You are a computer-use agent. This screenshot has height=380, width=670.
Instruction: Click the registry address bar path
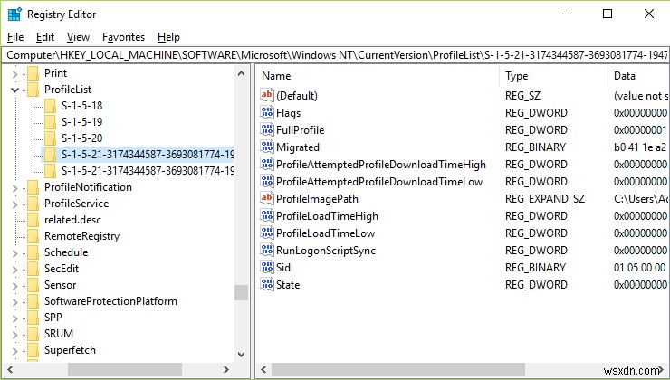(335, 55)
